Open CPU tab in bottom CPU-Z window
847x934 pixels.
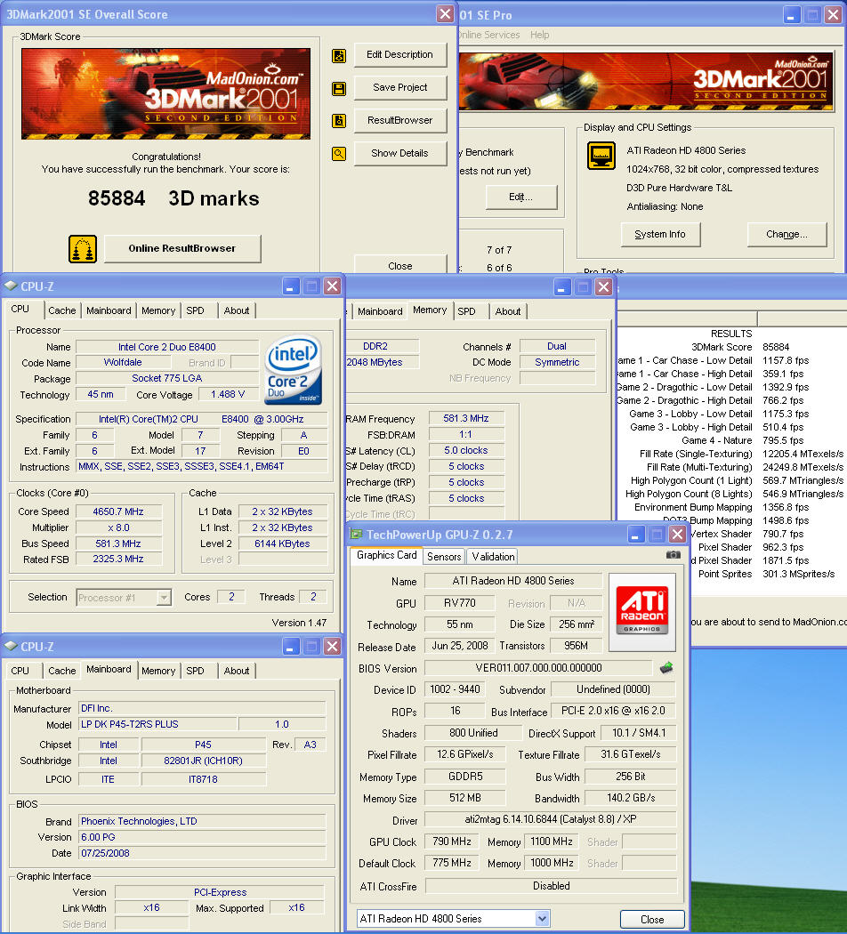[20, 671]
